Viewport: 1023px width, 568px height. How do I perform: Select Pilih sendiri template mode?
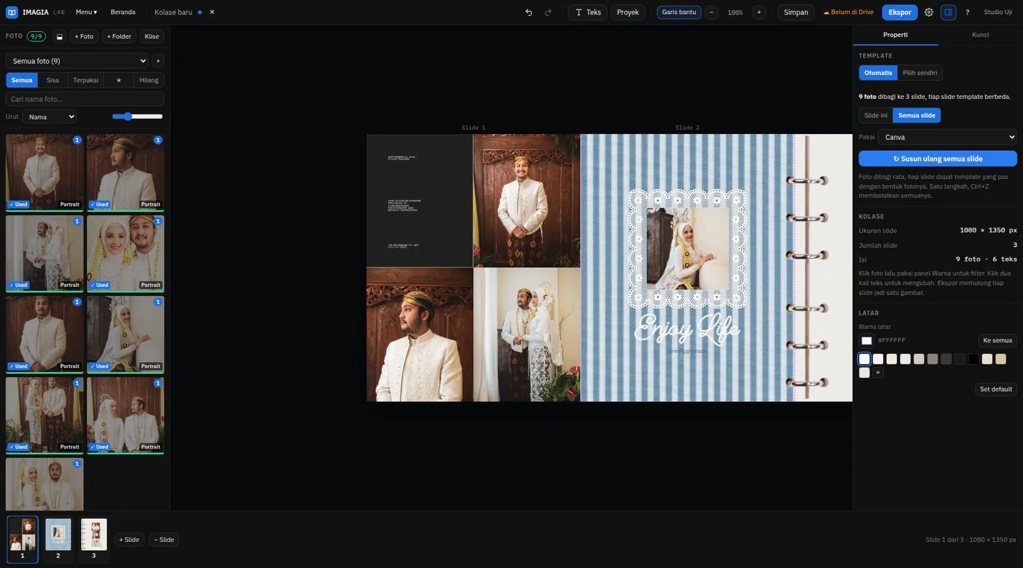(919, 73)
